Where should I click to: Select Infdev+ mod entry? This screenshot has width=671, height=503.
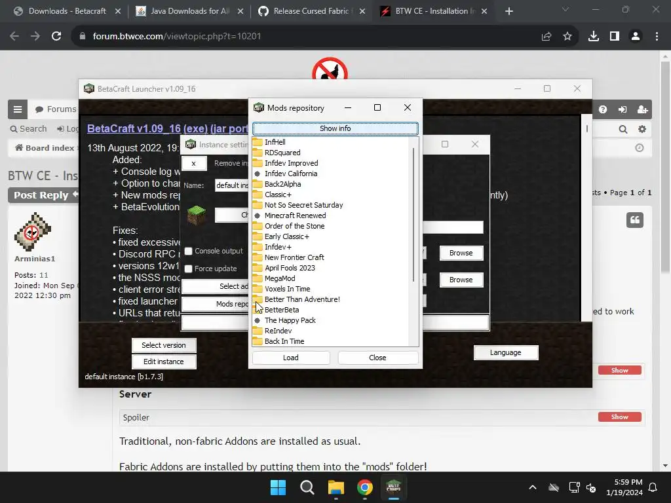coord(278,247)
